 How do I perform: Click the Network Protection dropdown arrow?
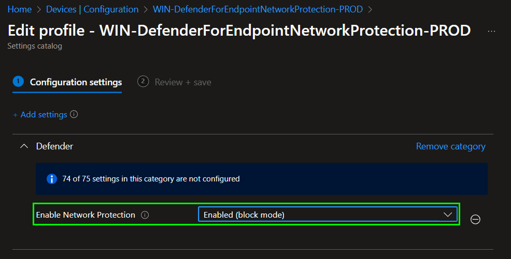pos(448,215)
